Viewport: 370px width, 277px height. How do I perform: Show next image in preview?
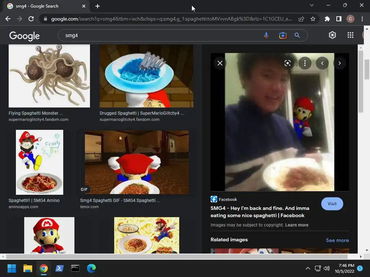click(x=340, y=63)
